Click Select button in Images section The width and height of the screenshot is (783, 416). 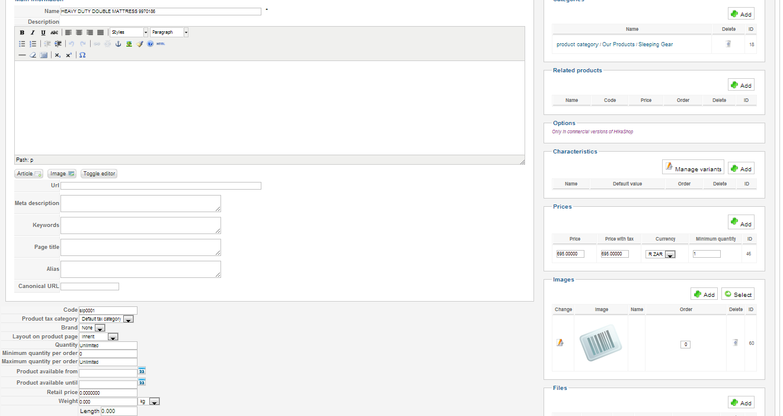tap(738, 294)
